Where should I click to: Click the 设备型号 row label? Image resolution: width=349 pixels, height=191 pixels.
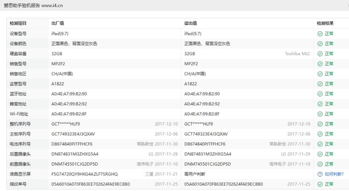(x=18, y=34)
